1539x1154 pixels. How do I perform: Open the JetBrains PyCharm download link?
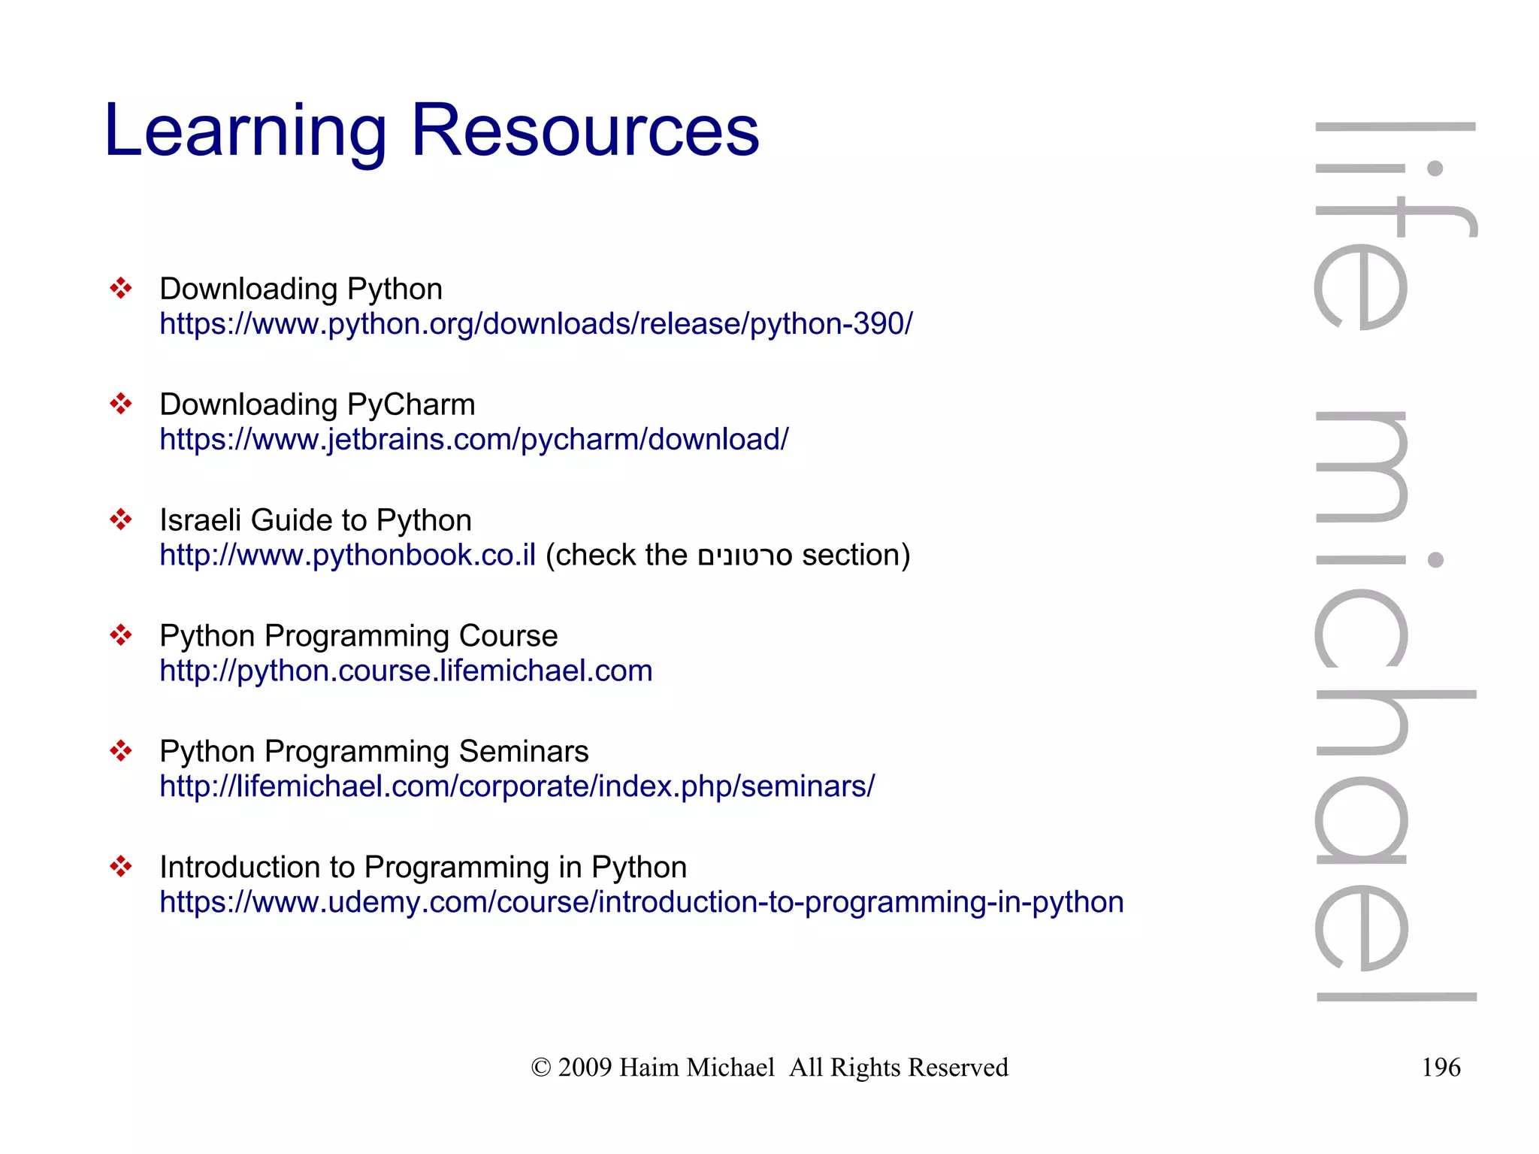(x=473, y=440)
